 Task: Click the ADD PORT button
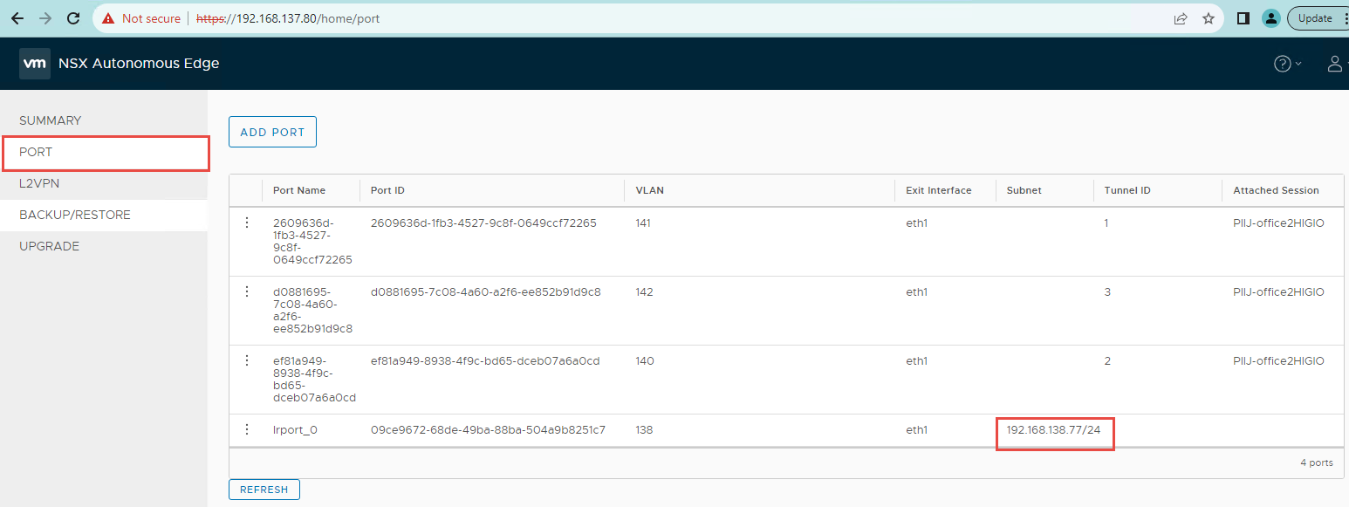pos(272,133)
